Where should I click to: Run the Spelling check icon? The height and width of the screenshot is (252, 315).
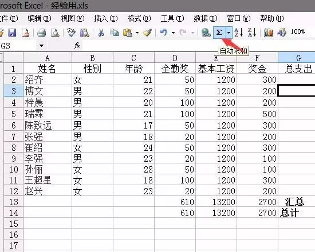(x=72, y=33)
